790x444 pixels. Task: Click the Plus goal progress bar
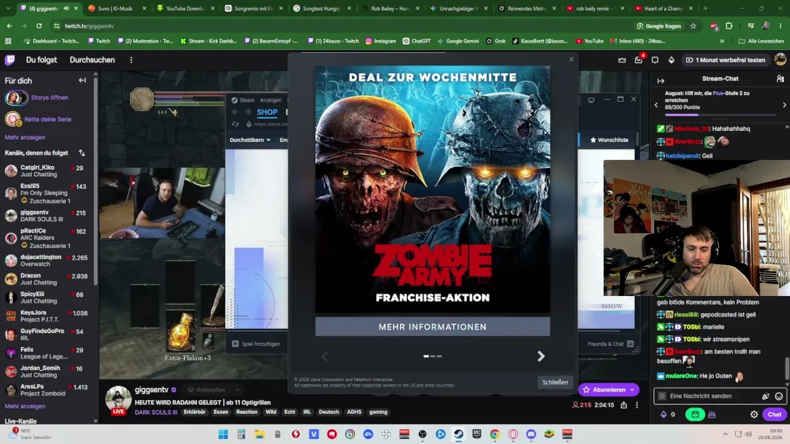point(720,115)
